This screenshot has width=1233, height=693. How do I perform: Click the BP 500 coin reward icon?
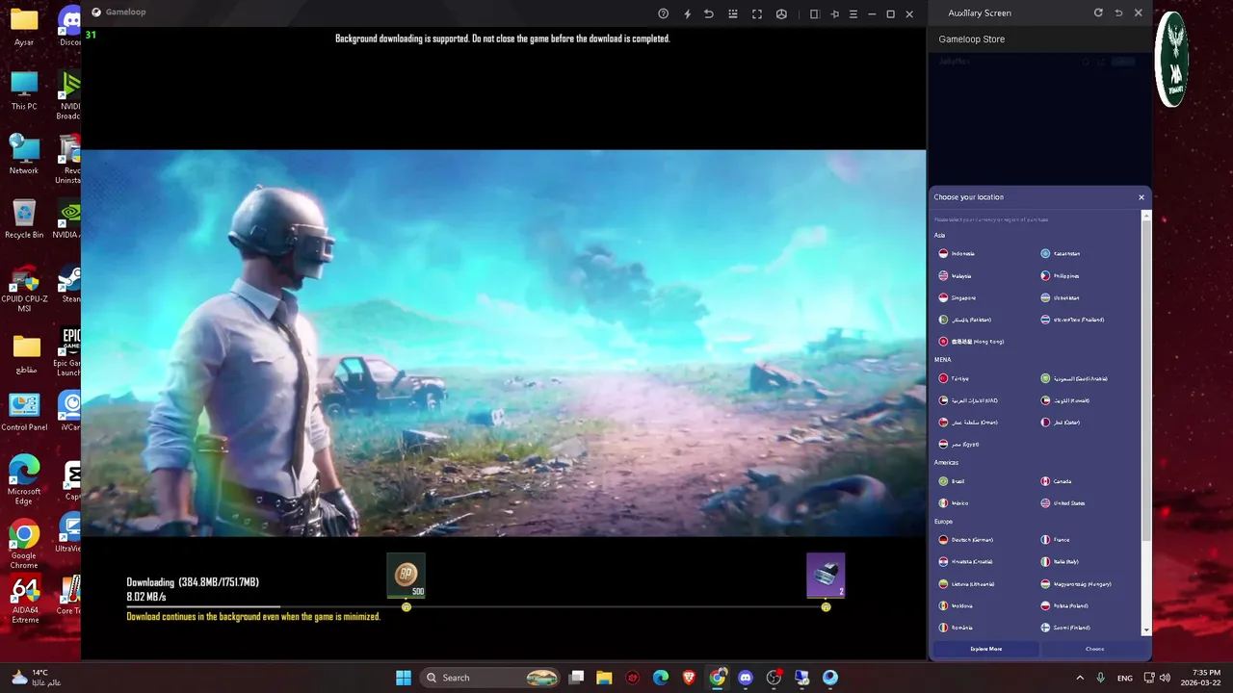tap(406, 575)
